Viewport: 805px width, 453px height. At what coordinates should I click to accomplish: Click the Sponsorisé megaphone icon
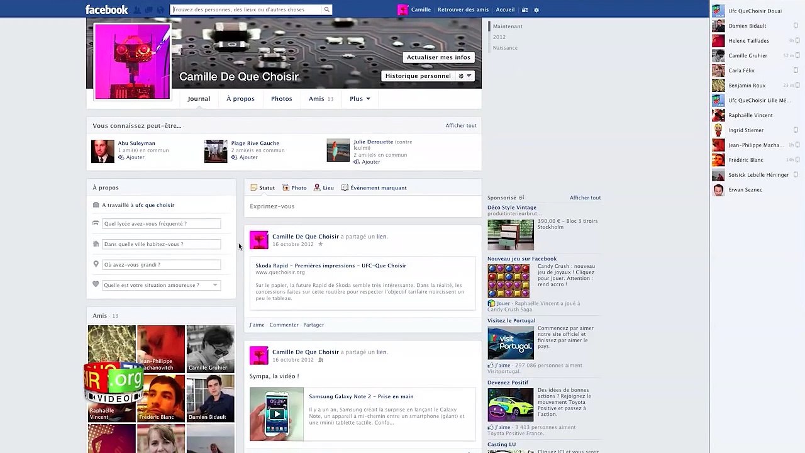(x=521, y=198)
